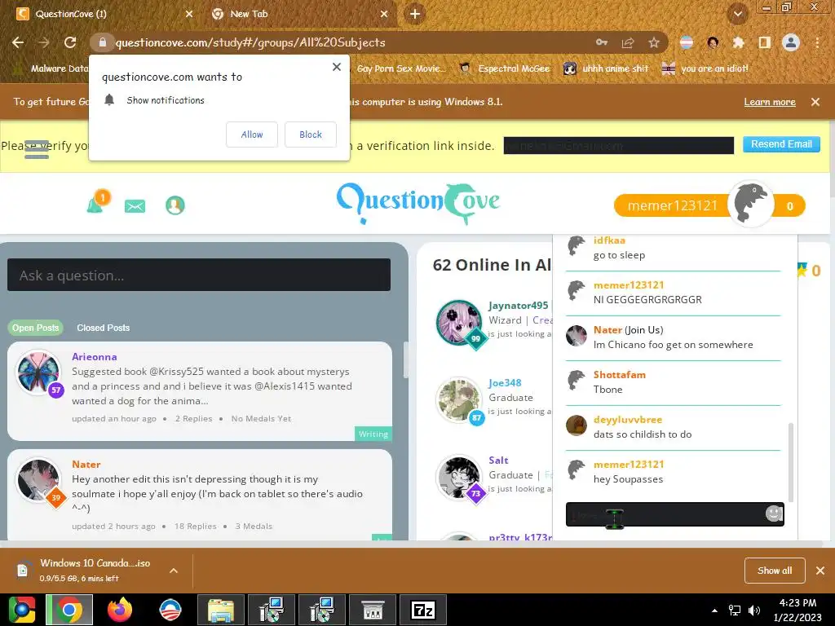Open File Explorer from taskbar
Screen dimensions: 835x626
(x=220, y=610)
